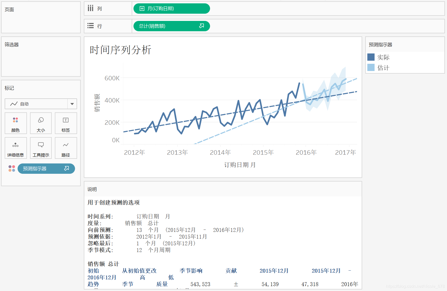Click the 预测依据: caption line
The height and width of the screenshot is (291, 447).
point(147,237)
